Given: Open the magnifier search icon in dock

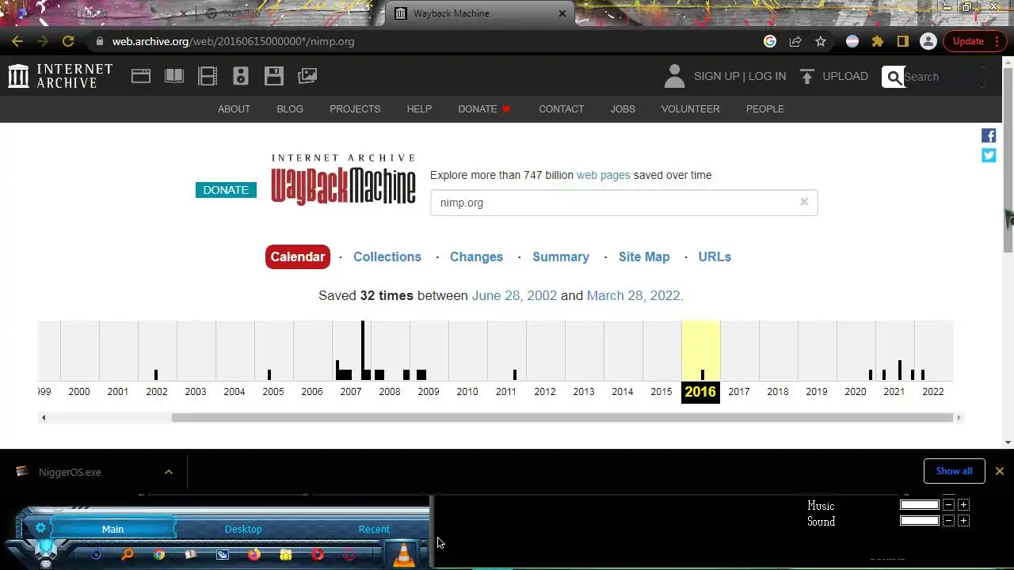Looking at the screenshot, I should coord(128,555).
